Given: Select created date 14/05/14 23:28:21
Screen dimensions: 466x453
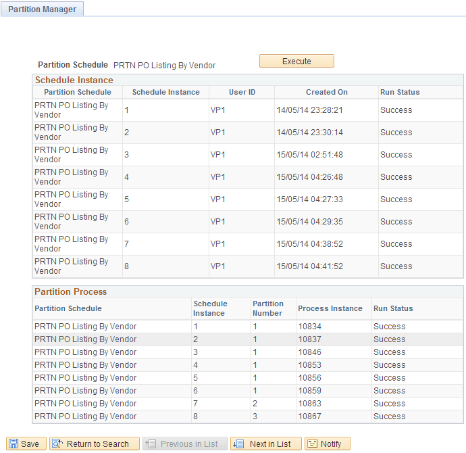Looking at the screenshot, I should [310, 110].
